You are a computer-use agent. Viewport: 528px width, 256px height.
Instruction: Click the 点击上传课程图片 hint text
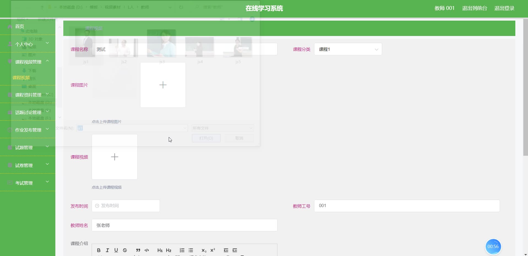[x=107, y=122]
